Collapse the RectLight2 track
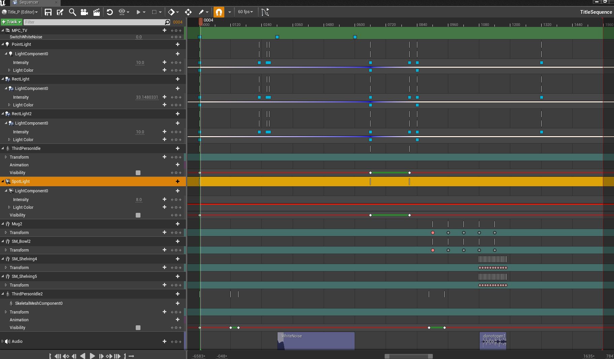The width and height of the screenshot is (614, 359). (x=3, y=113)
